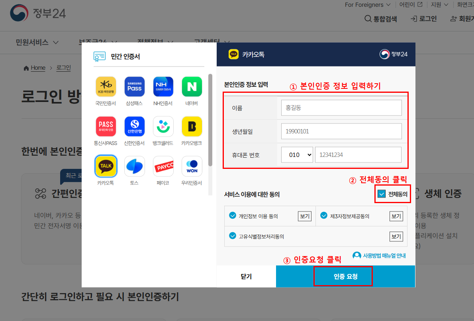
Task: Open 사용방법 매뉴얼 안내 link
Action: point(384,256)
